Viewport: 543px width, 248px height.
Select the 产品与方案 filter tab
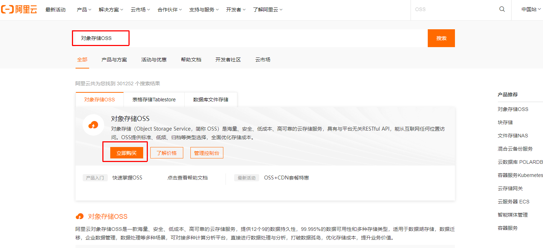[114, 60]
